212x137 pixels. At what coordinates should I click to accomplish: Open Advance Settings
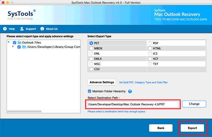(102, 82)
